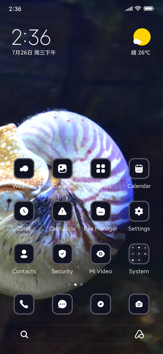This screenshot has height=354, width=163.
Task: Tap the feed page indicator lines
Action: tap(69, 285)
